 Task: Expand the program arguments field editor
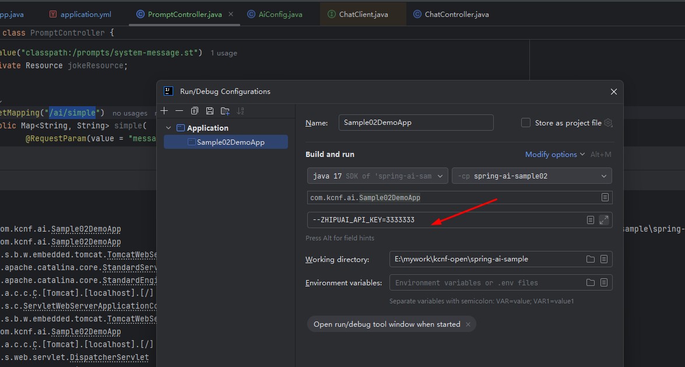(x=604, y=220)
